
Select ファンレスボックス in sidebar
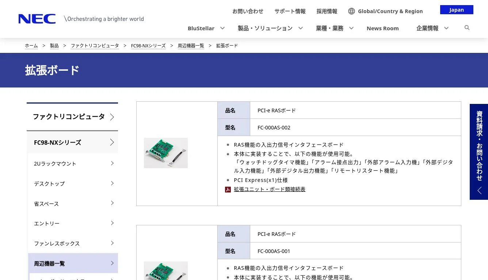pyautogui.click(x=73, y=243)
